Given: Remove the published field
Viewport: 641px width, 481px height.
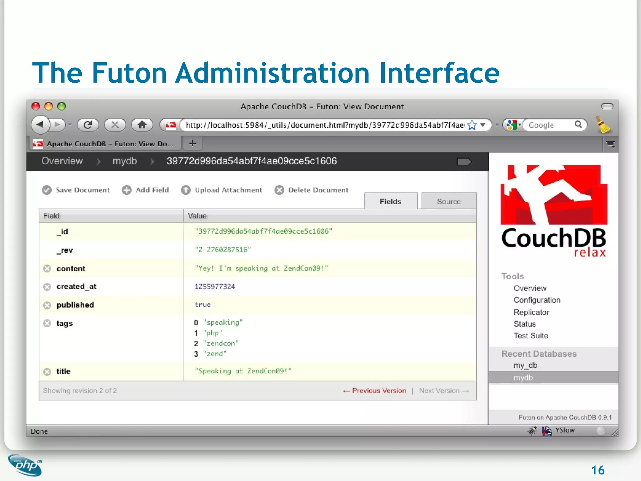Looking at the screenshot, I should click(x=47, y=305).
